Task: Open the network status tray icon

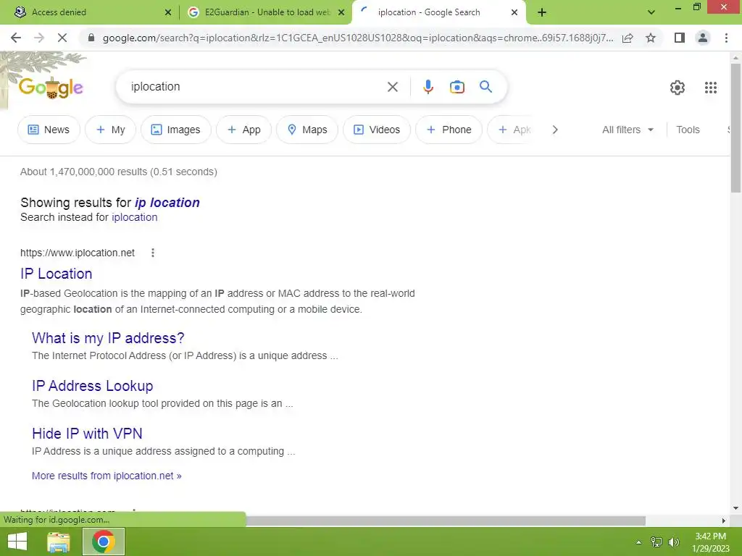Action: tap(656, 542)
